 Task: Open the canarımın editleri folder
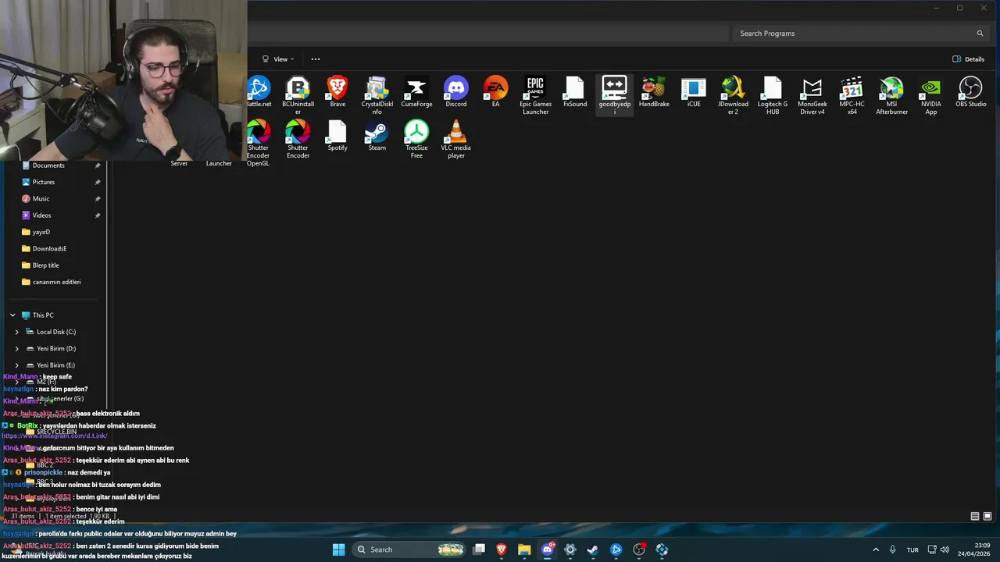coord(56,282)
